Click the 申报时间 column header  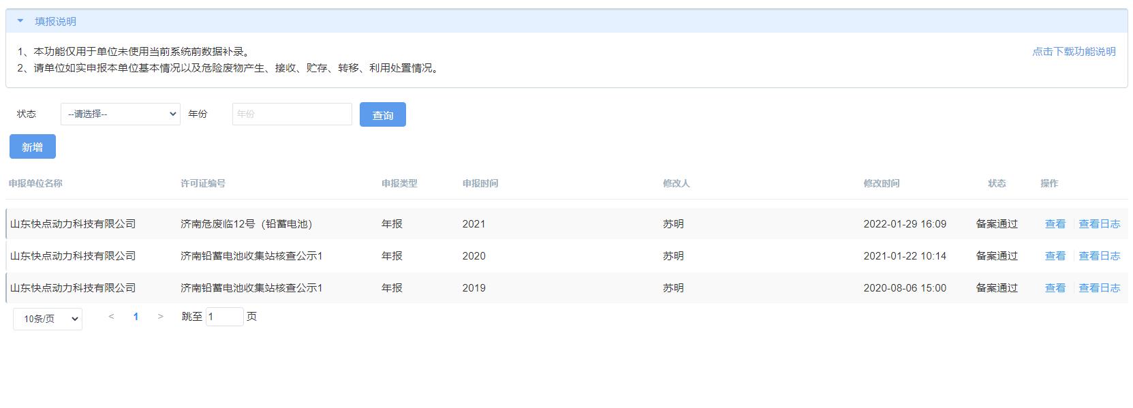tap(480, 183)
